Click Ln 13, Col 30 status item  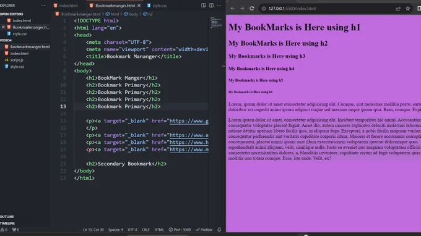click(x=93, y=230)
